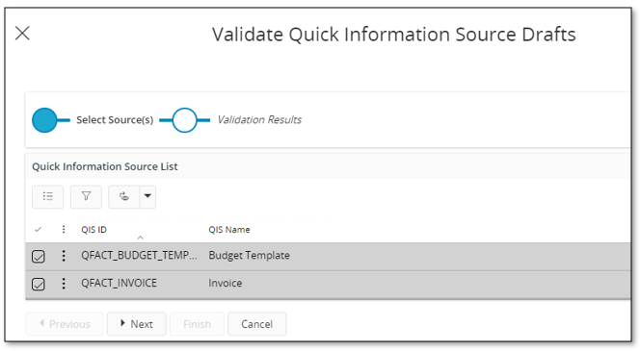640x351 pixels.
Task: Click the Next button
Action: coord(137,324)
